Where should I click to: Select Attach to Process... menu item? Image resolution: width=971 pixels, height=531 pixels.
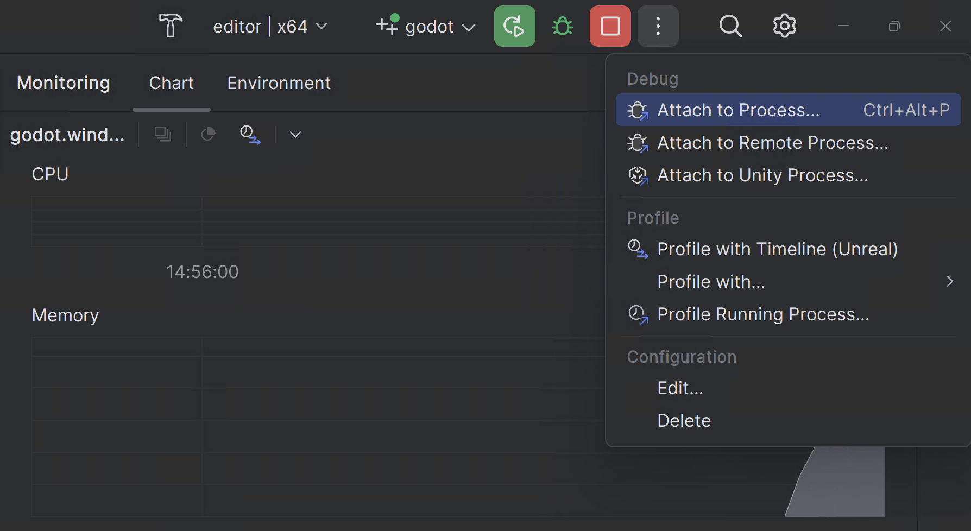738,110
